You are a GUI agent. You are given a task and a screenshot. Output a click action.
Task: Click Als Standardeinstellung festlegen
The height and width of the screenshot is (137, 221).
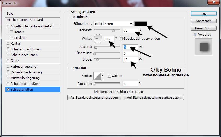click(x=94, y=98)
